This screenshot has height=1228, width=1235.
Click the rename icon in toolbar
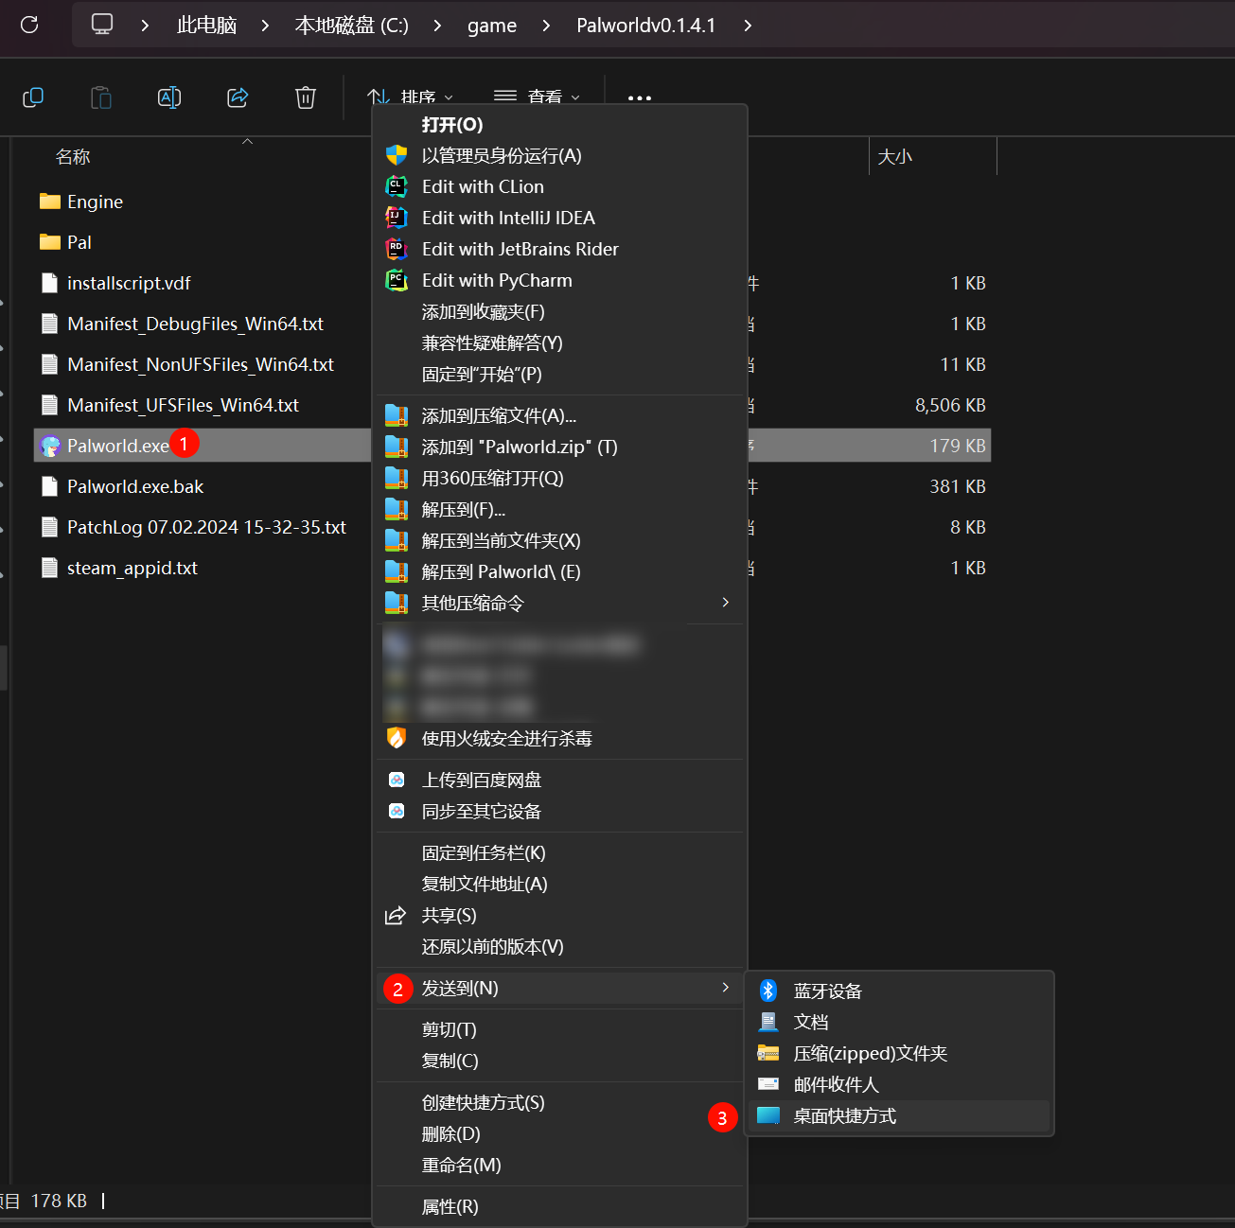click(x=169, y=97)
